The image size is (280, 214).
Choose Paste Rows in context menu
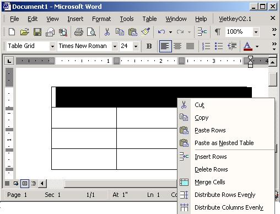pos(226,130)
